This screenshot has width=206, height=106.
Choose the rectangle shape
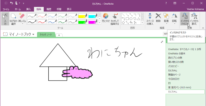pos(127,19)
